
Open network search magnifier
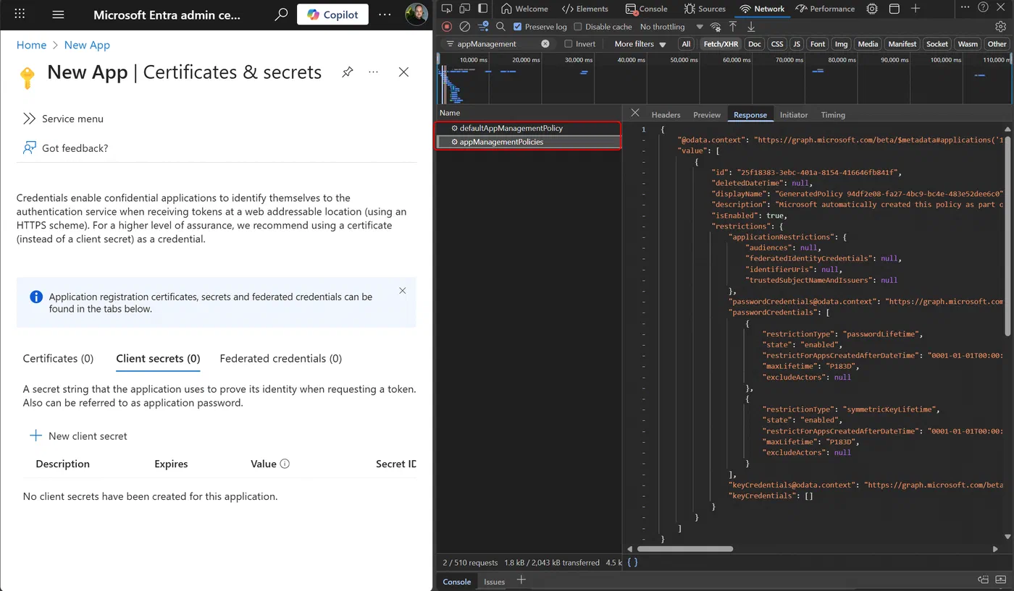[500, 27]
